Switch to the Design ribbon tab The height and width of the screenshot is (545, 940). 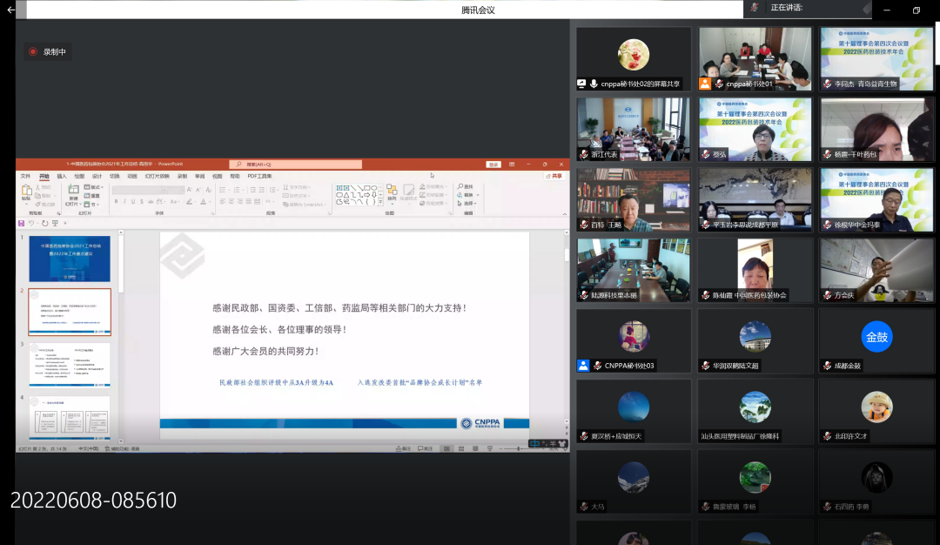pos(97,176)
